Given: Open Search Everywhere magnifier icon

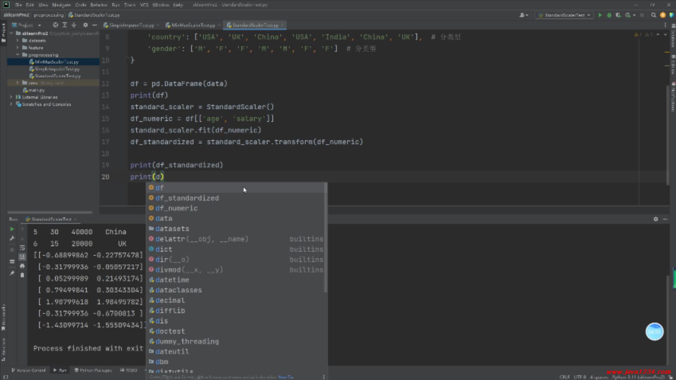Looking at the screenshot, I should pyautogui.click(x=653, y=15).
